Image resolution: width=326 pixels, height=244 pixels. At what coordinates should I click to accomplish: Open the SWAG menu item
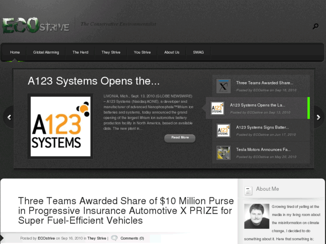(198, 52)
